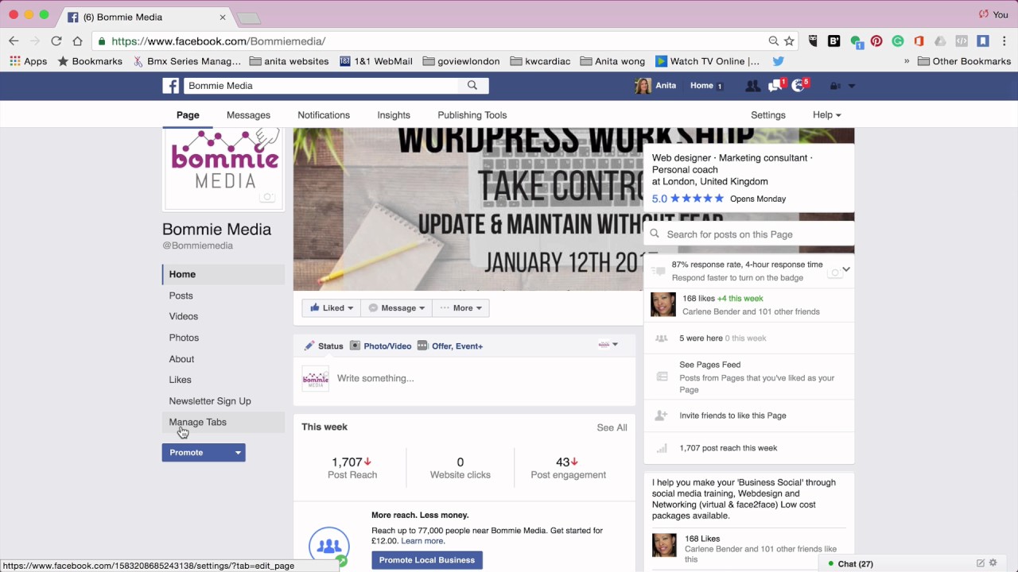The width and height of the screenshot is (1018, 572).
Task: Click the blue bookmark extension icon
Action: pos(983,41)
